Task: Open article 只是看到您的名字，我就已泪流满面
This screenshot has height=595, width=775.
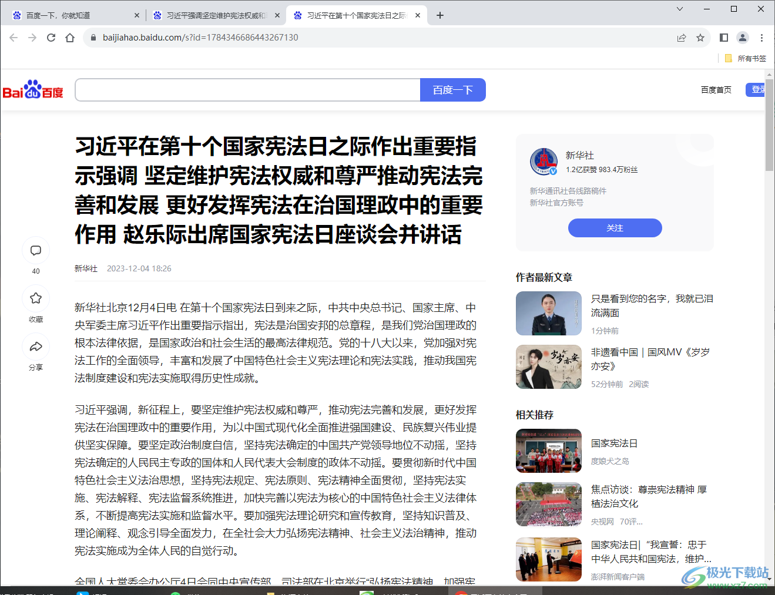Action: pyautogui.click(x=652, y=305)
